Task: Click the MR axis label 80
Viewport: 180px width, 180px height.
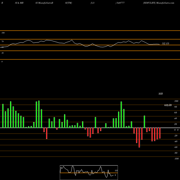Action: (x=176, y=107)
